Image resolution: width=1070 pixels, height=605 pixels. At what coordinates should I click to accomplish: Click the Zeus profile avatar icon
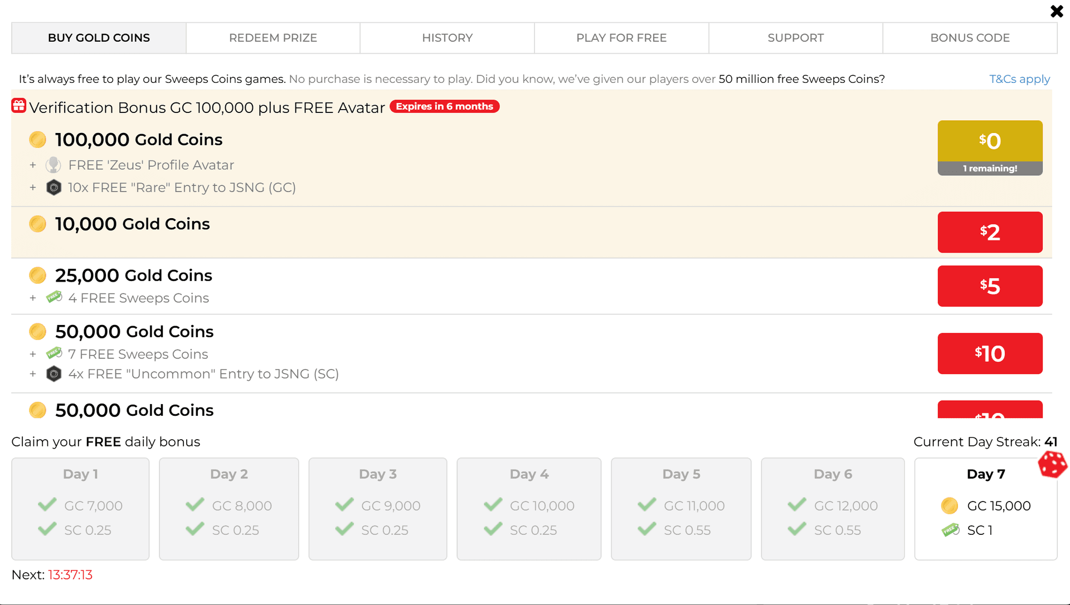point(53,165)
